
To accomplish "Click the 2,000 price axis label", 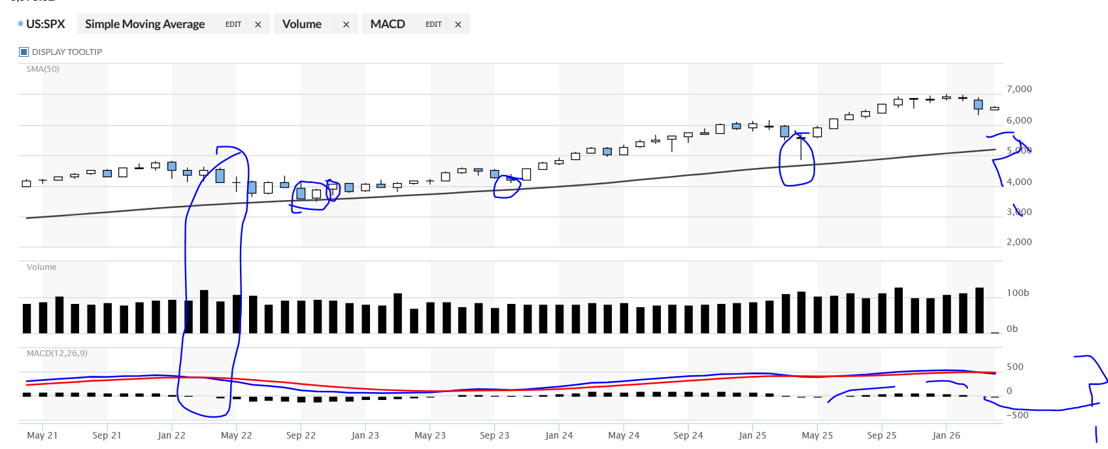I will coord(1019,242).
